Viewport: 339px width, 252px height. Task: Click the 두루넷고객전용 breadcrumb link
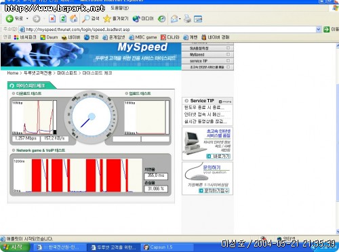pos(38,73)
